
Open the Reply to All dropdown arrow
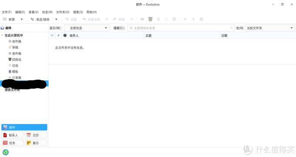click(x=107, y=19)
